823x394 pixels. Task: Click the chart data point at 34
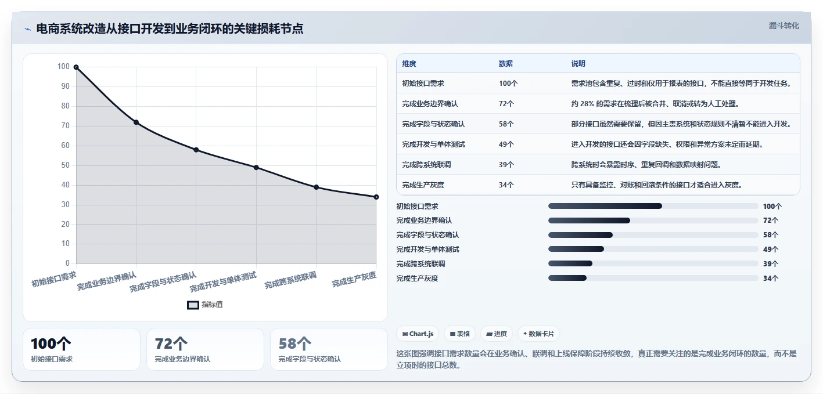[x=376, y=197]
